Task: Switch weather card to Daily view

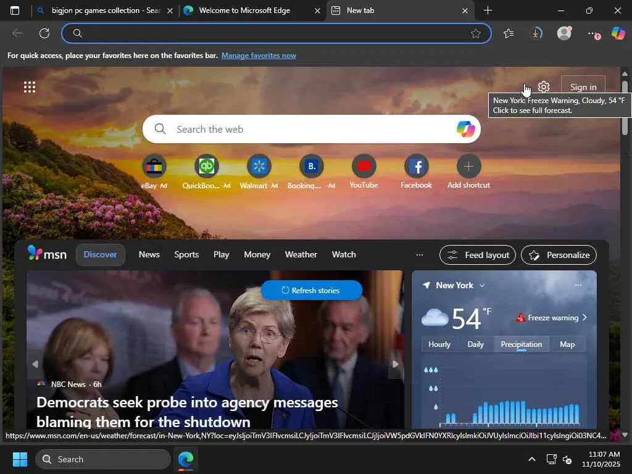Action: pyautogui.click(x=476, y=344)
